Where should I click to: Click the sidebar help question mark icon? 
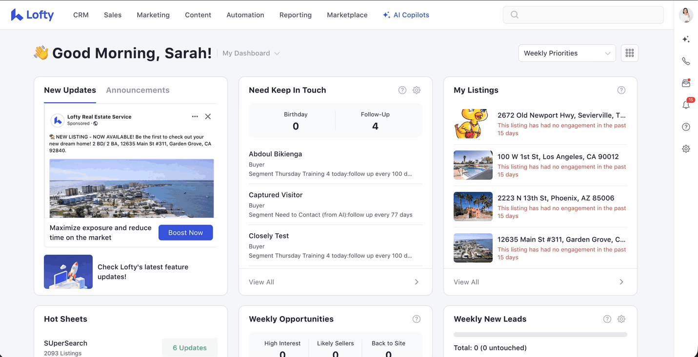click(x=686, y=127)
